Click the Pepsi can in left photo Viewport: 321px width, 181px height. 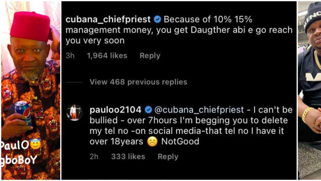click(x=23, y=112)
